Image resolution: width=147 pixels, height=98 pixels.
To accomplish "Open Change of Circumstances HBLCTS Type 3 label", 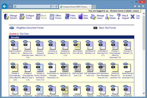I will (28, 77).
